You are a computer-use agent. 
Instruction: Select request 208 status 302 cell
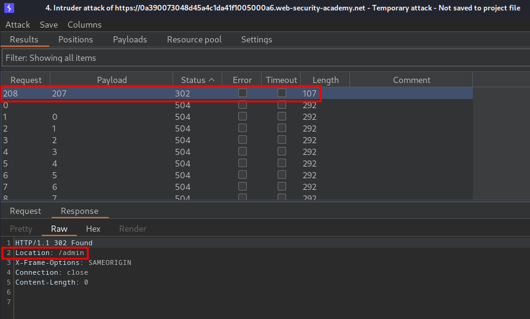(182, 93)
